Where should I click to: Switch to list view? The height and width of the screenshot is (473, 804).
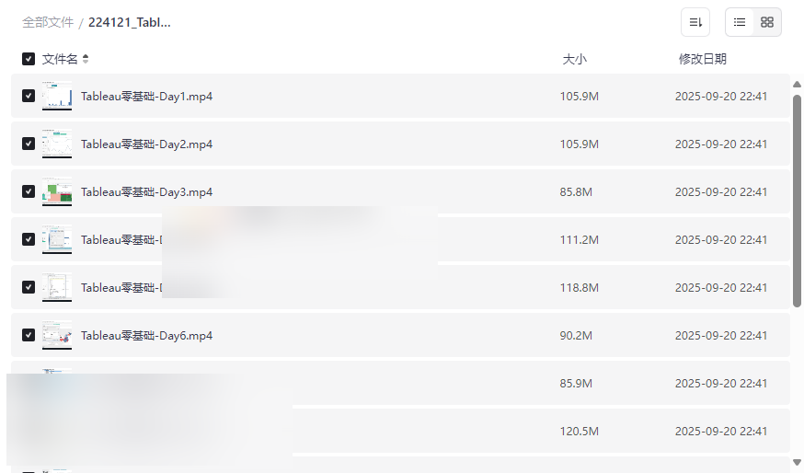click(740, 22)
